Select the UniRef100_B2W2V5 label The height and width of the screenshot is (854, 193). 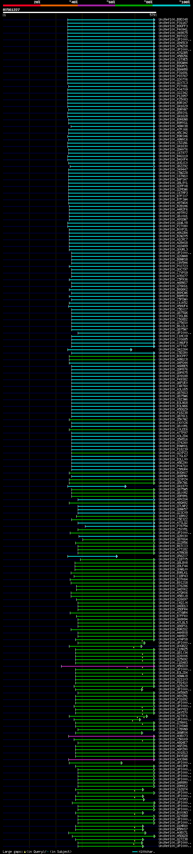(173, 236)
